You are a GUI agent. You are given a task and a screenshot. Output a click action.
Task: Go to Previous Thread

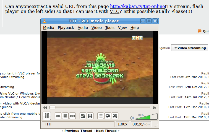pos(78,131)
